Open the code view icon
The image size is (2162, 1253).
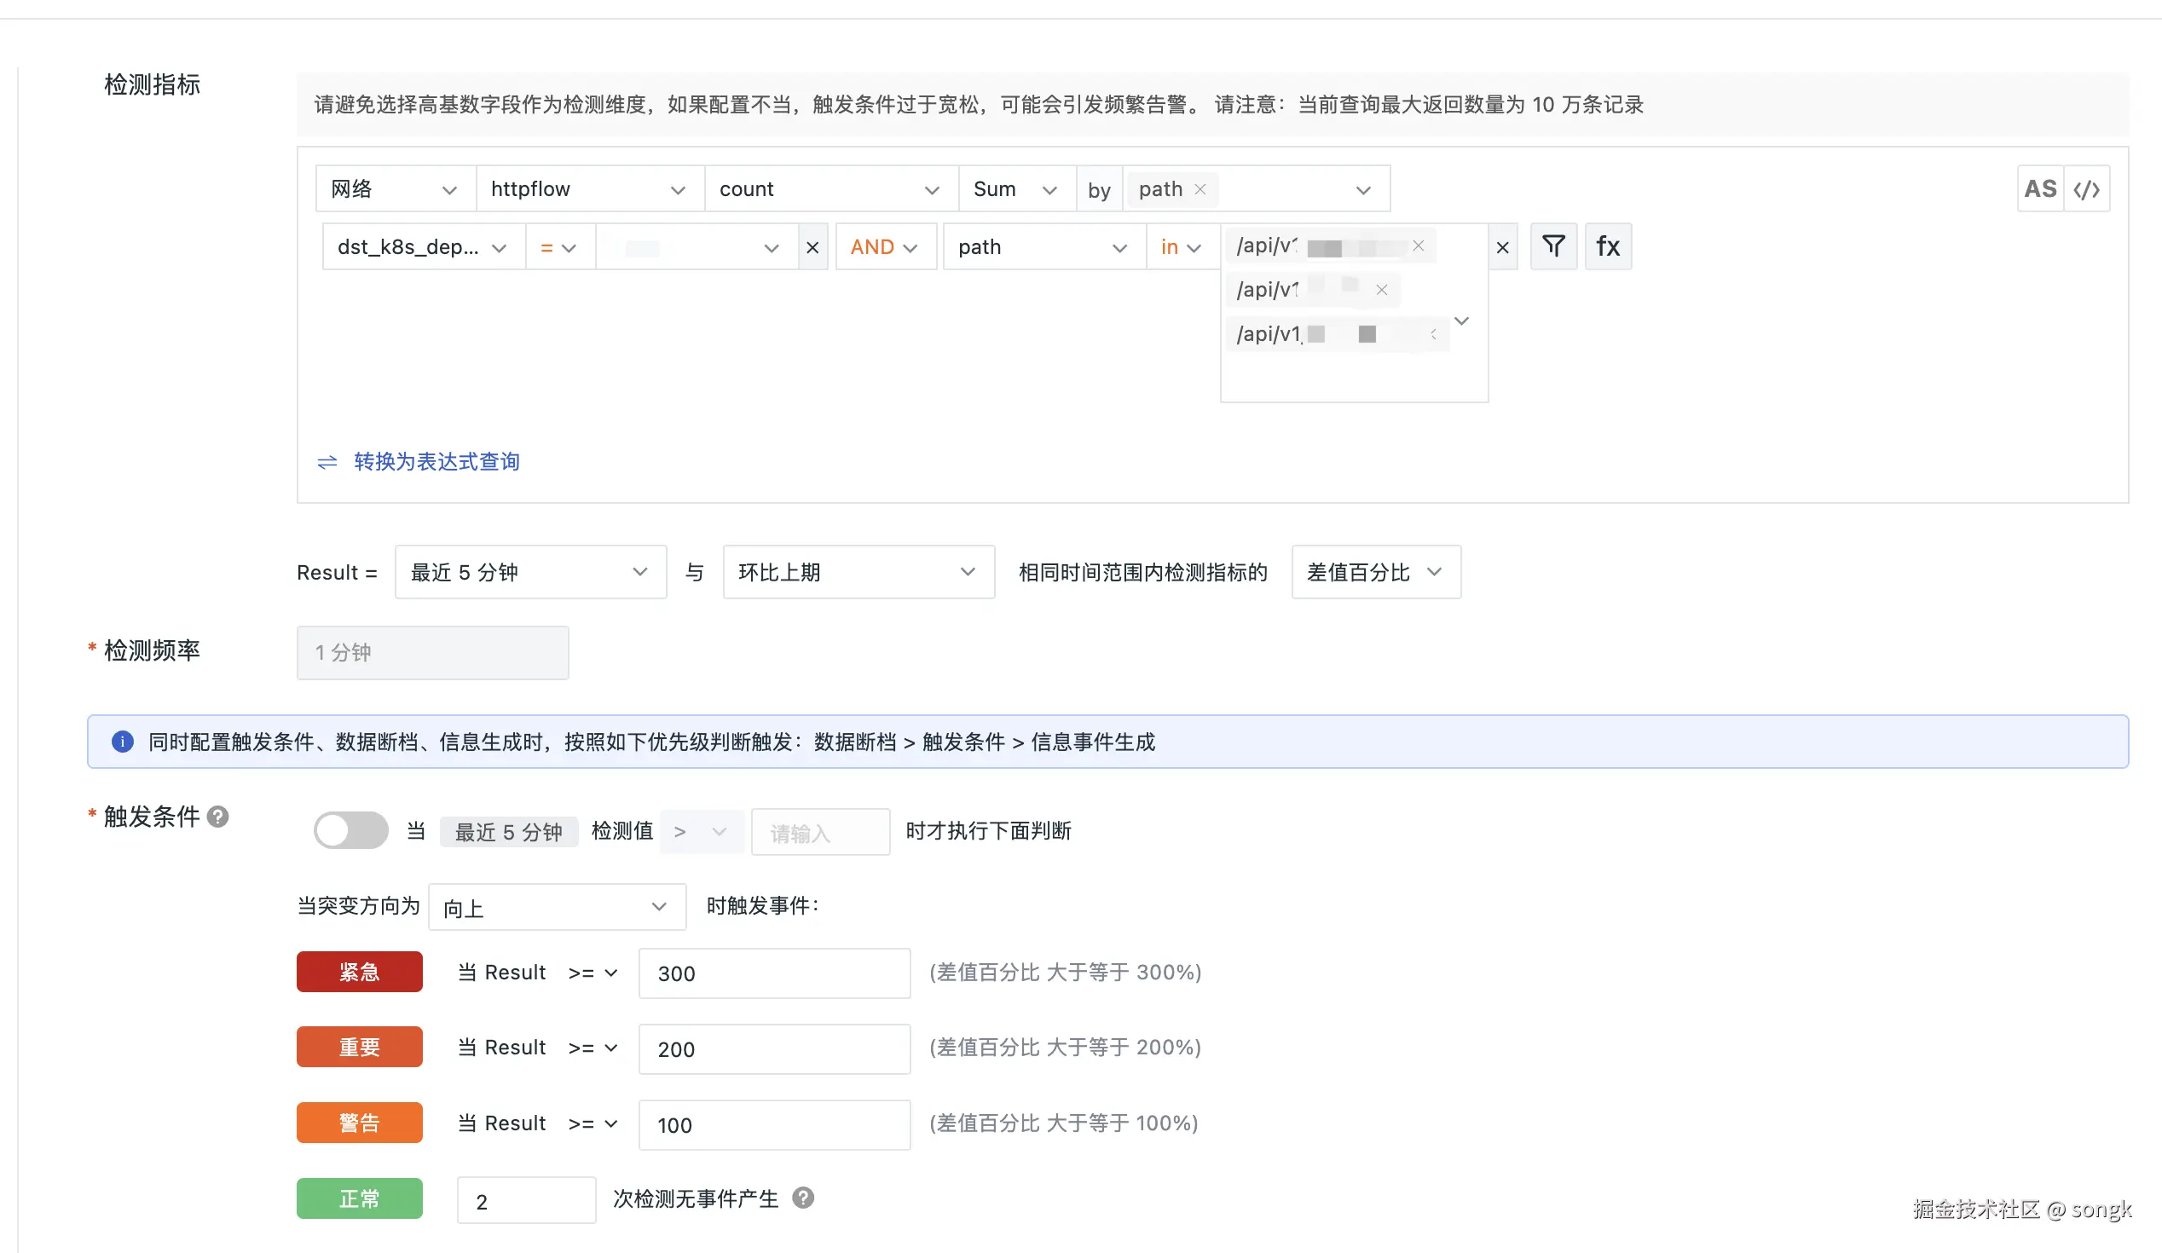(2086, 188)
